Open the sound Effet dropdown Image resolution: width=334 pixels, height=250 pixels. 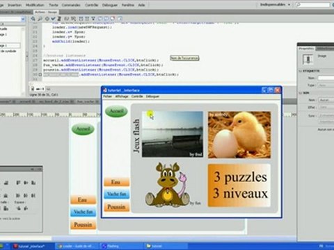(x=326, y=108)
